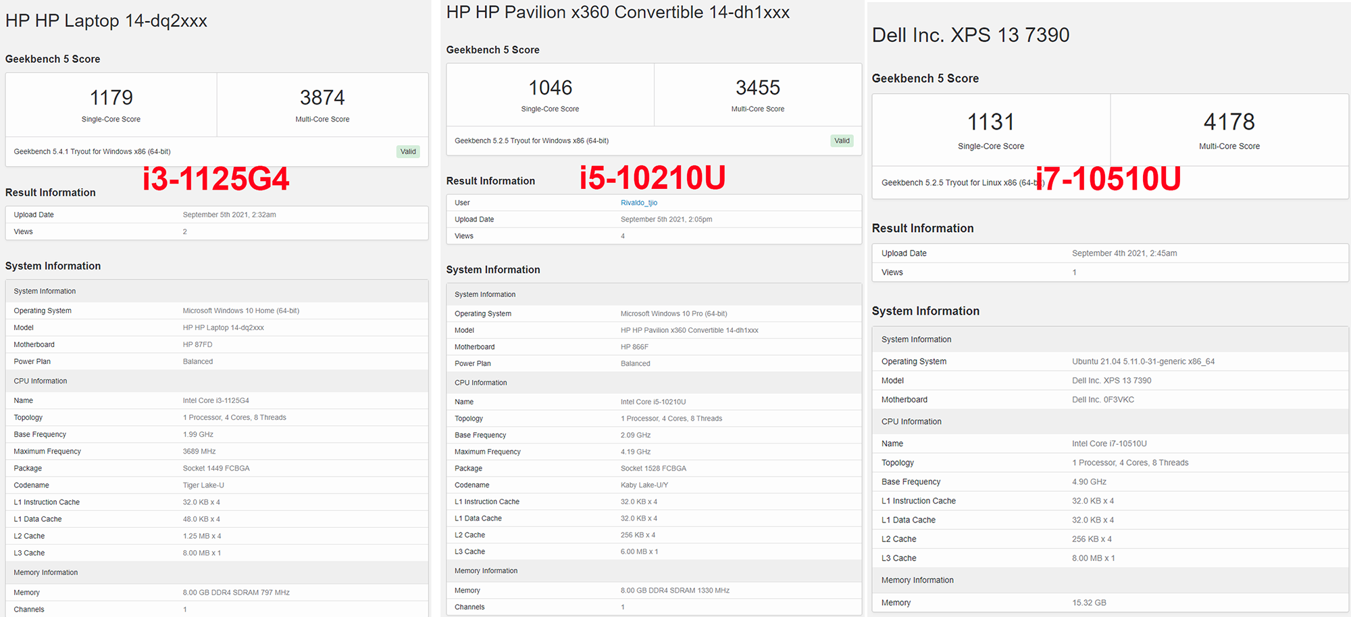Click L1 data cache value '48.0 KB x 4'
Screen dimensions: 1351x617
click(201, 519)
